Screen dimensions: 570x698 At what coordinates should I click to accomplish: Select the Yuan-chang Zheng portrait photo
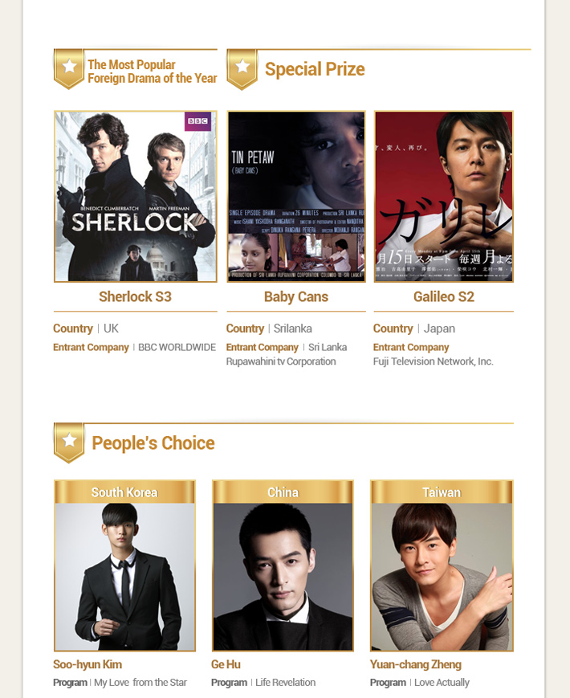coord(442,577)
